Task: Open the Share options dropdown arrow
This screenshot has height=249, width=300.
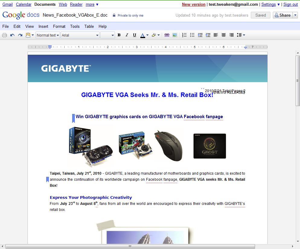Action: (295, 15)
